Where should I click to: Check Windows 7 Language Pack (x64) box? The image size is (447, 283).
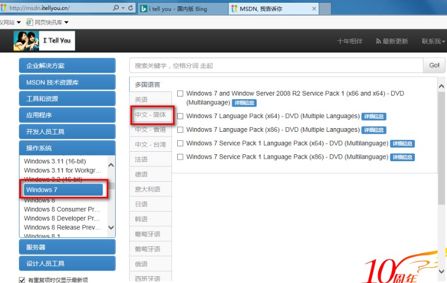pos(180,116)
